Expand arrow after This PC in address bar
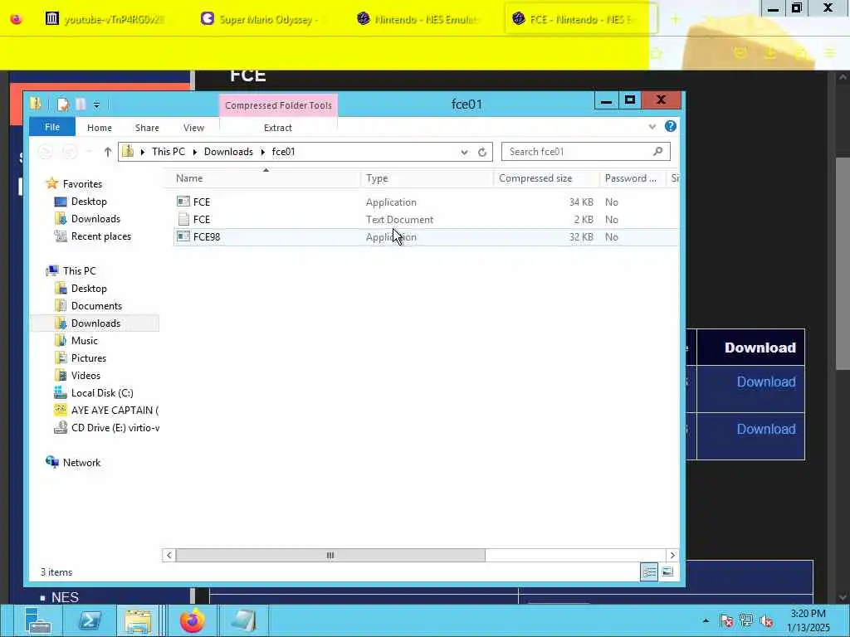Screen dimensions: 850x637 tap(194, 153)
